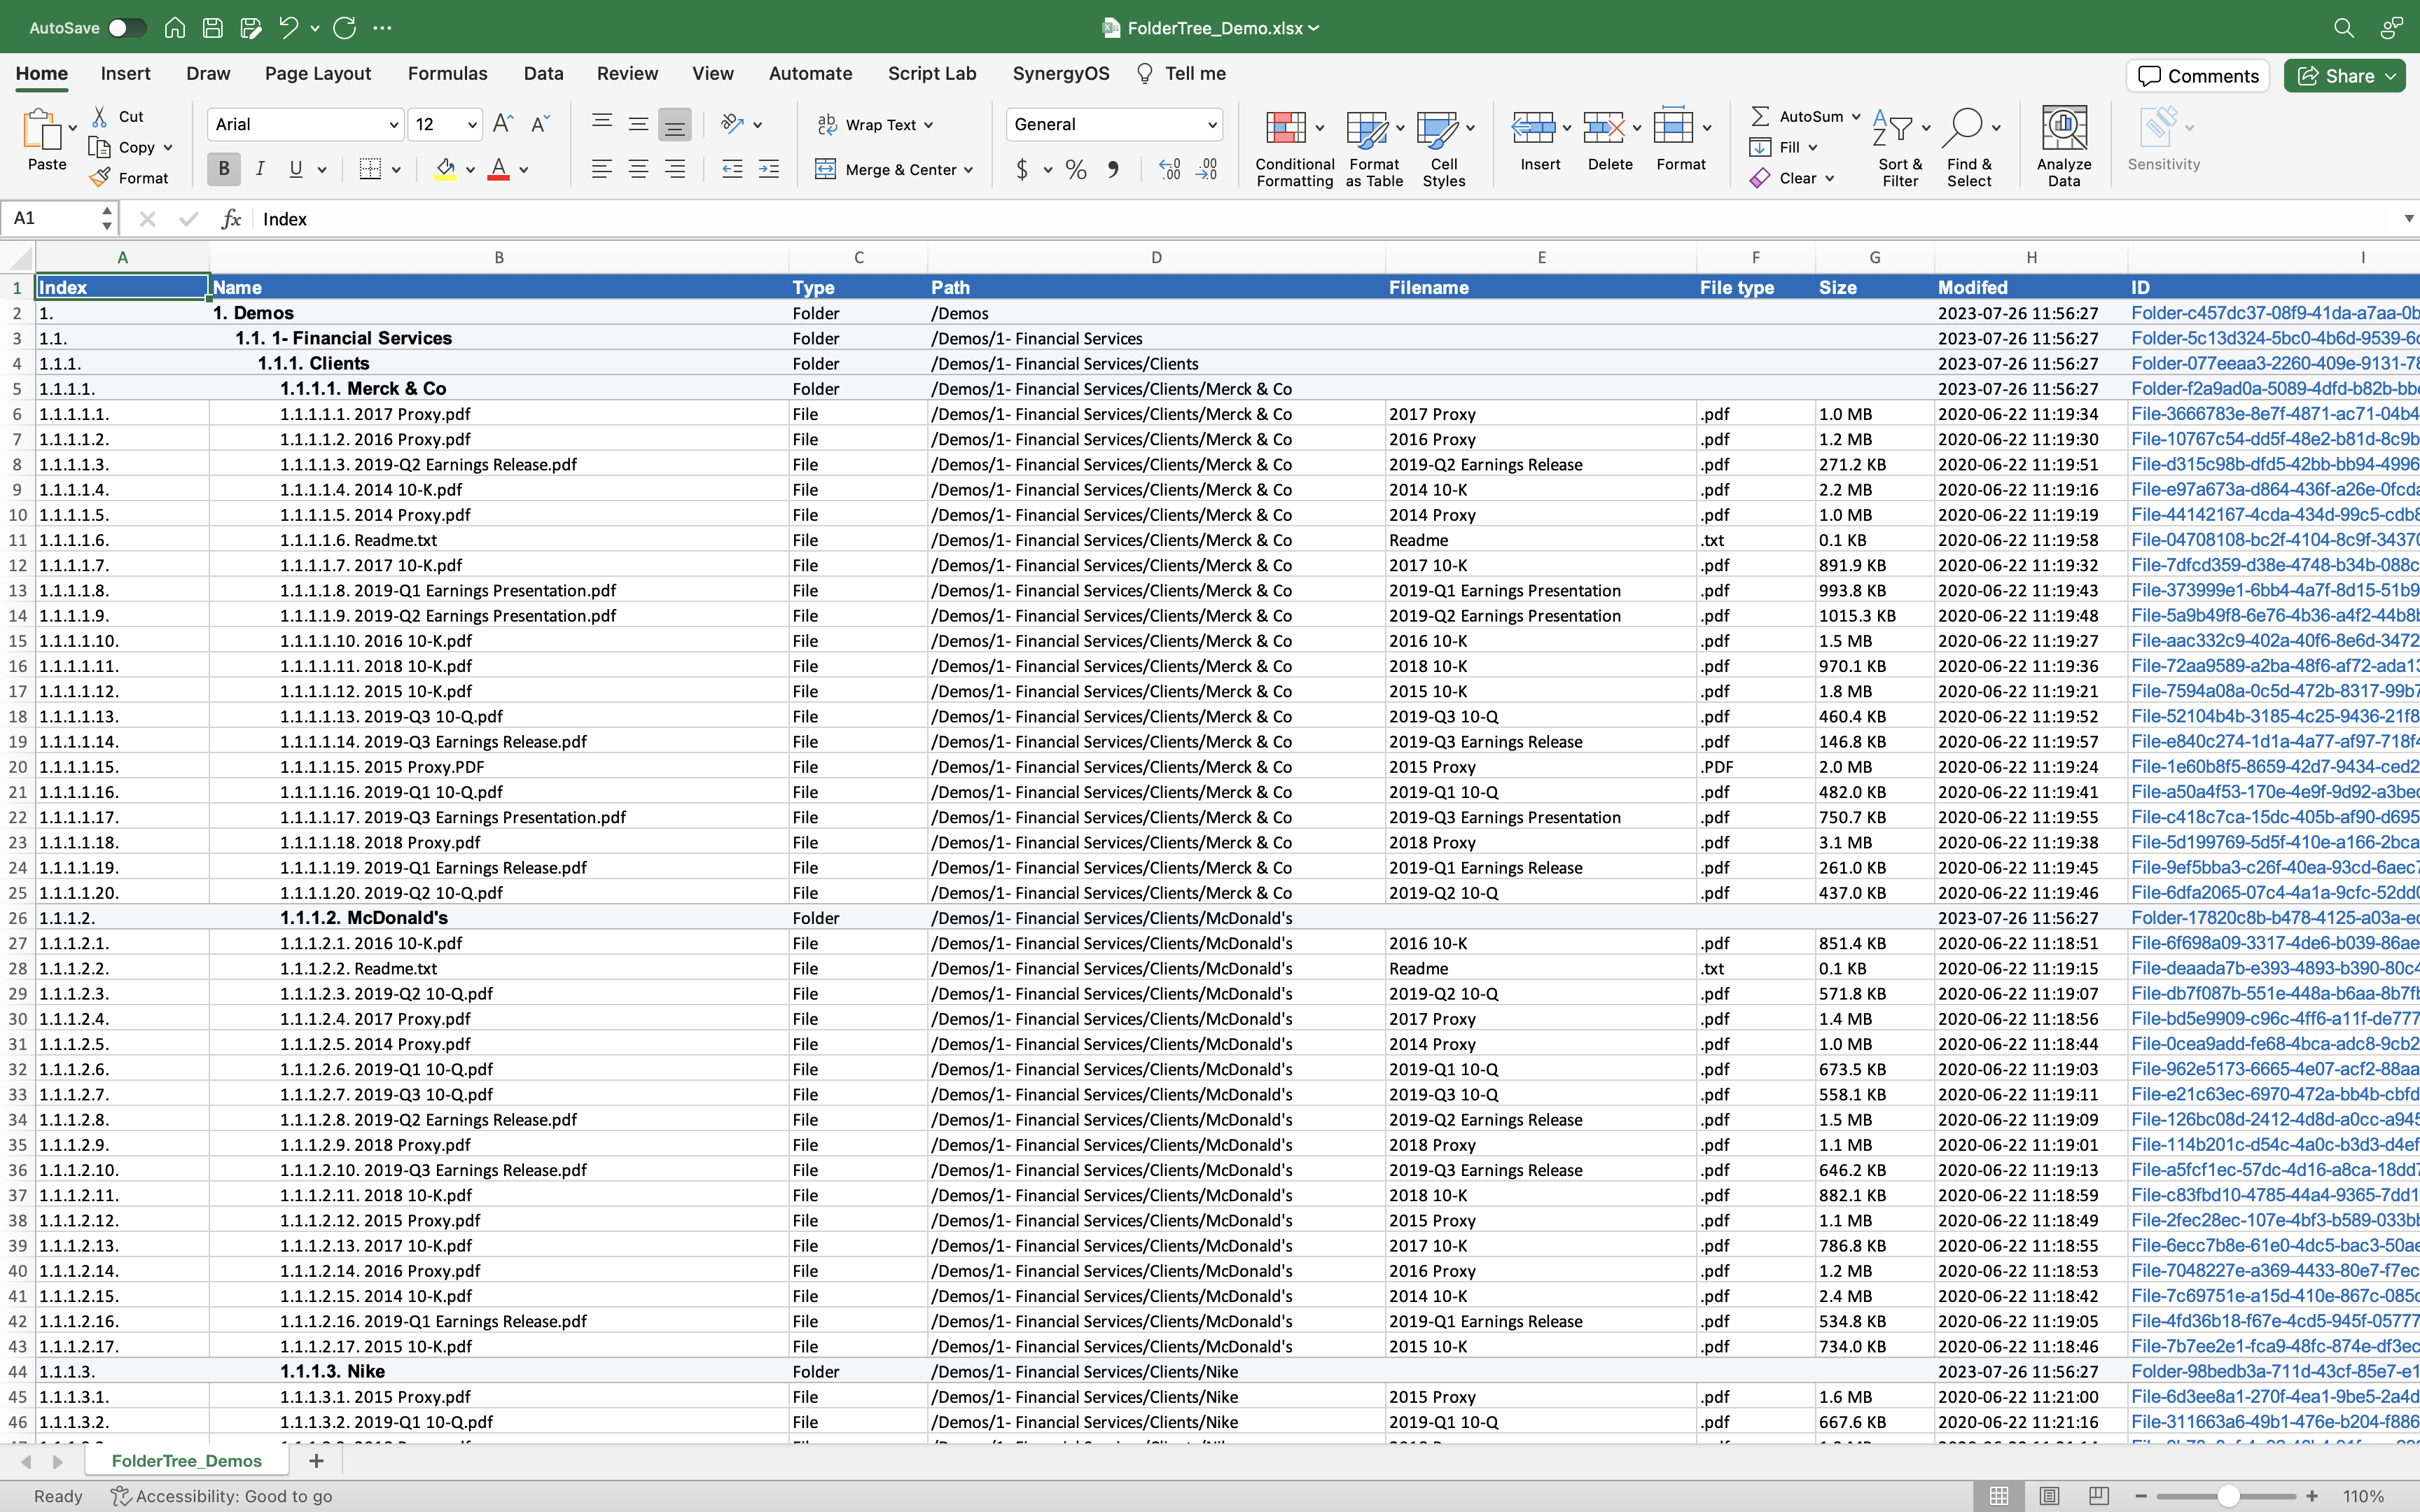The width and height of the screenshot is (2420, 1512).
Task: Open Format as Table gallery
Action: tap(1374, 148)
